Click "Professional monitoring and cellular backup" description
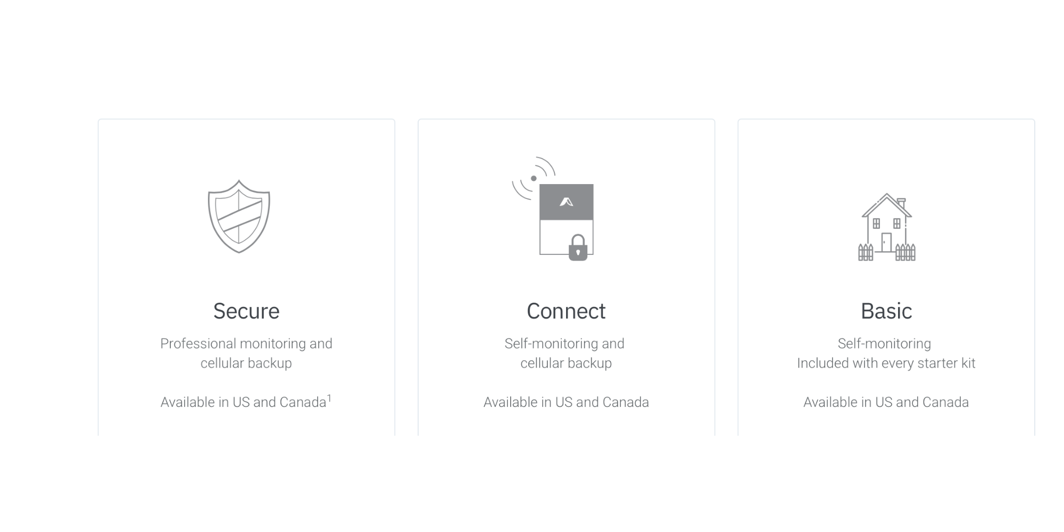The width and height of the screenshot is (1064, 532). (246, 353)
